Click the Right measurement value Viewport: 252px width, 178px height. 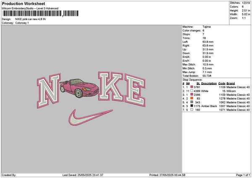(x=208, y=46)
